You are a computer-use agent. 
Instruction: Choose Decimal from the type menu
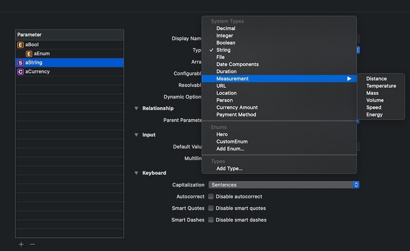click(279, 29)
